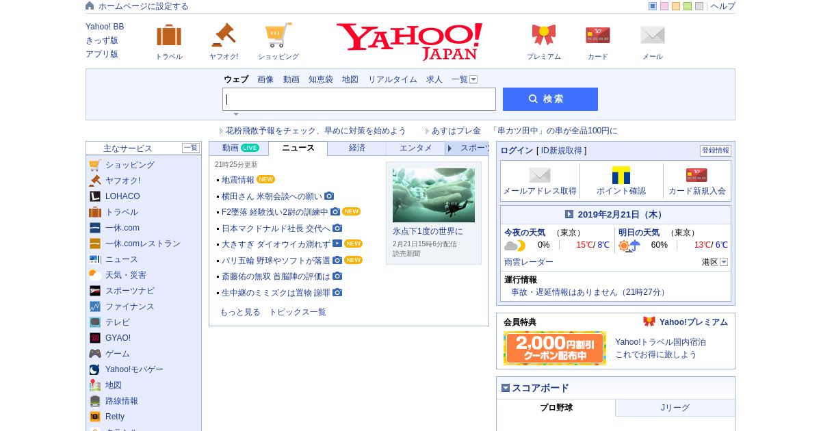The height and width of the screenshot is (431, 821).
Task: Select 知恵袋 search category
Action: pos(321,79)
